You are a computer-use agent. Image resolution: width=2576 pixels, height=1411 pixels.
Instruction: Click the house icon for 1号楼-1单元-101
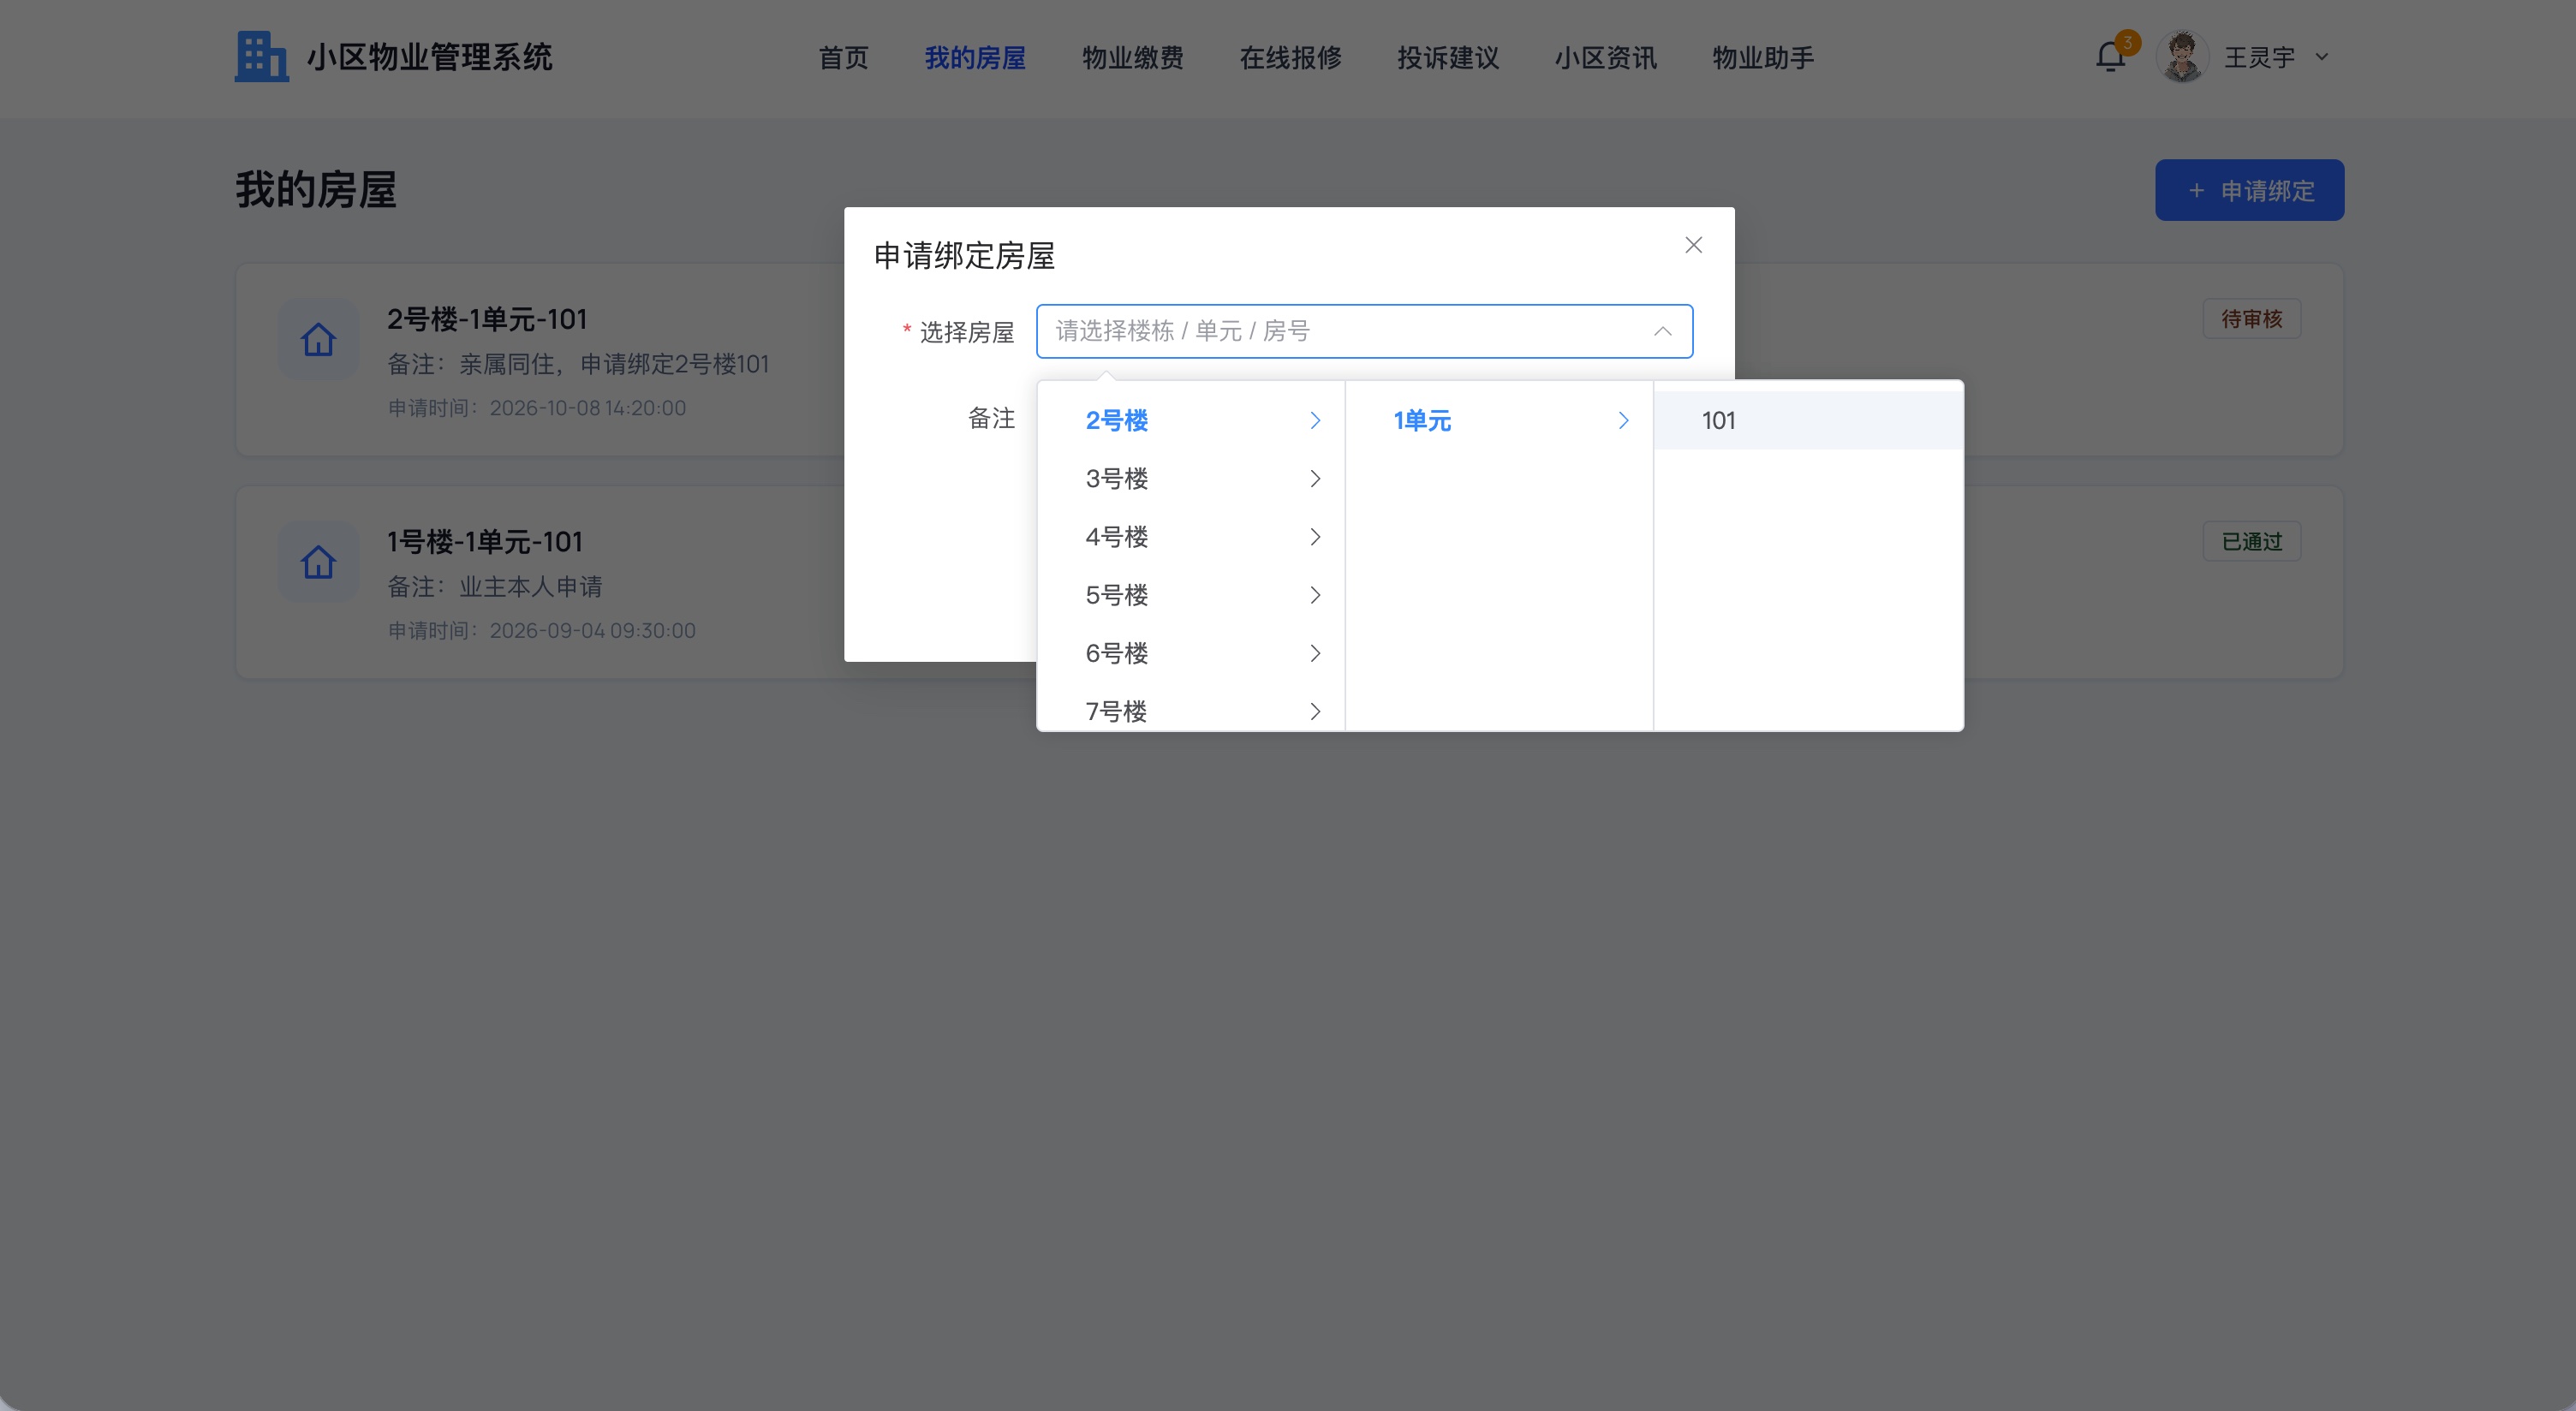pyautogui.click(x=318, y=561)
